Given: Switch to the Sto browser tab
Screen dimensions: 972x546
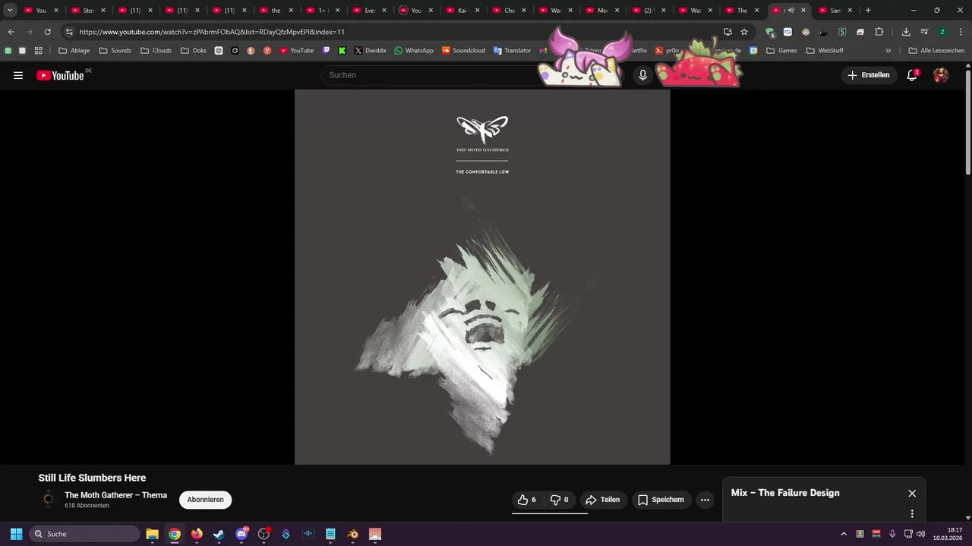Looking at the screenshot, I should point(89,11).
